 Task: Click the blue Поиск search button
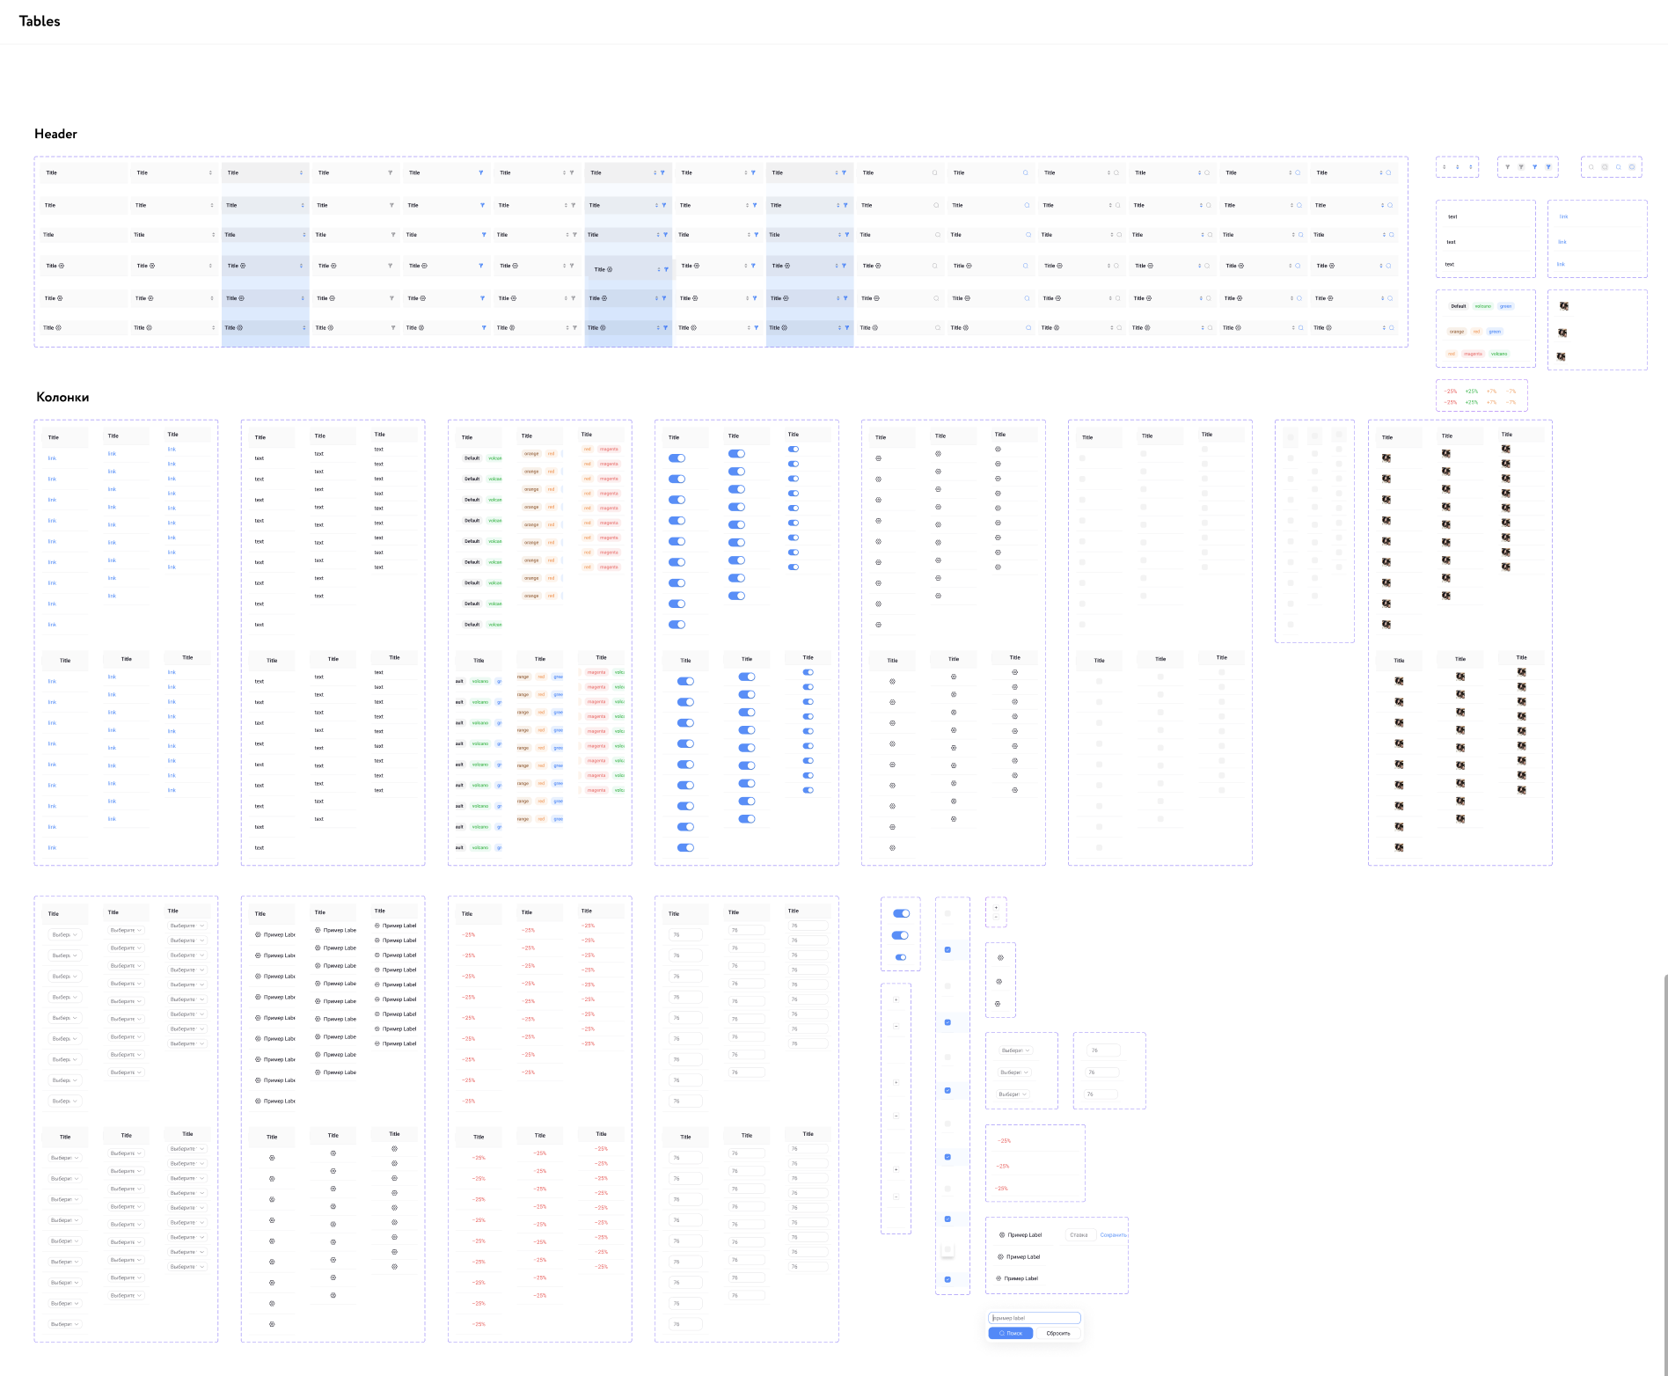[1011, 1334]
